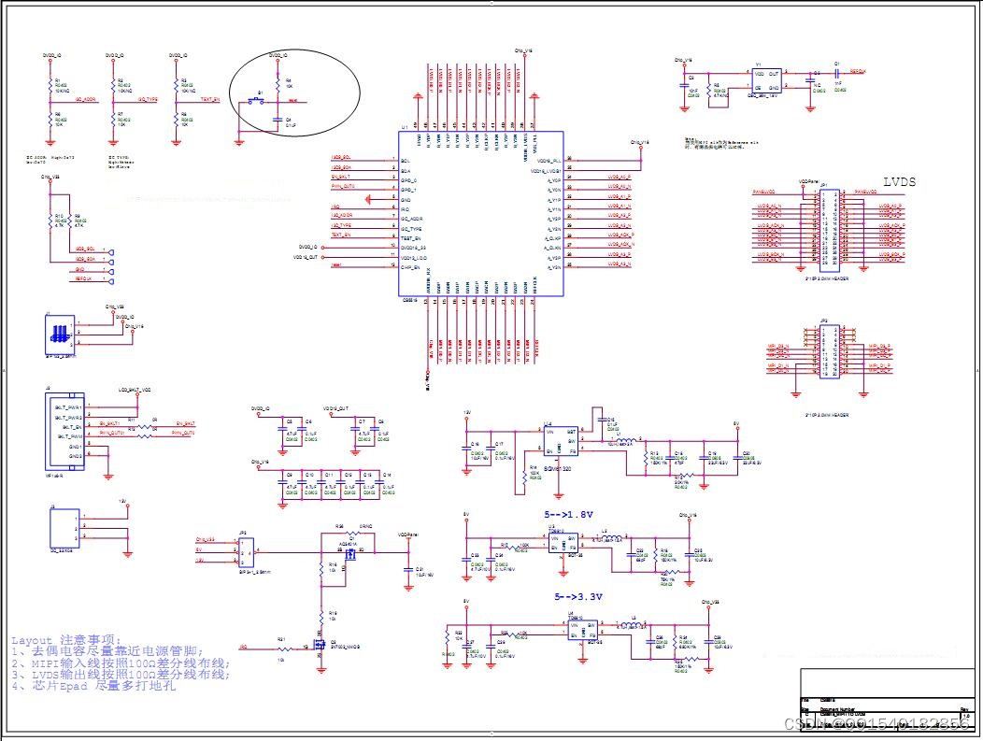Image resolution: width=983 pixels, height=741 pixels.
Task: Select inductor L3 in the 3.3V supply
Action: click(632, 626)
